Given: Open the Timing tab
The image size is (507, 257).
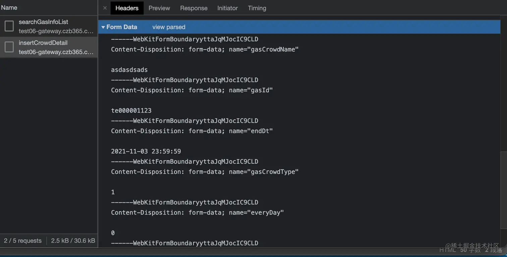Looking at the screenshot, I should click(x=257, y=8).
